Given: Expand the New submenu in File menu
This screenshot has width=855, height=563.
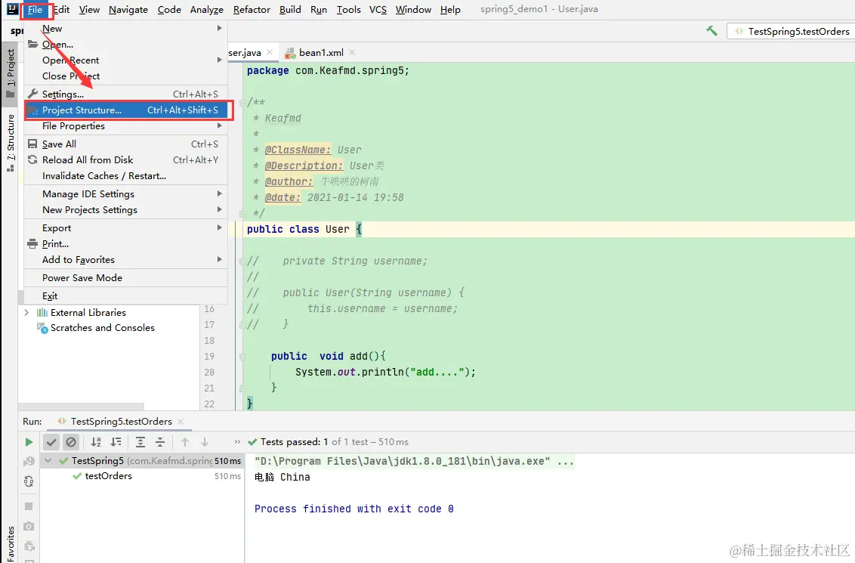Looking at the screenshot, I should coord(125,29).
